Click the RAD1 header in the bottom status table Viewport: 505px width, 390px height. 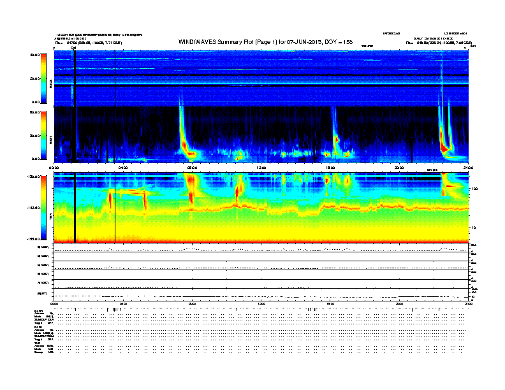pyautogui.click(x=38, y=327)
